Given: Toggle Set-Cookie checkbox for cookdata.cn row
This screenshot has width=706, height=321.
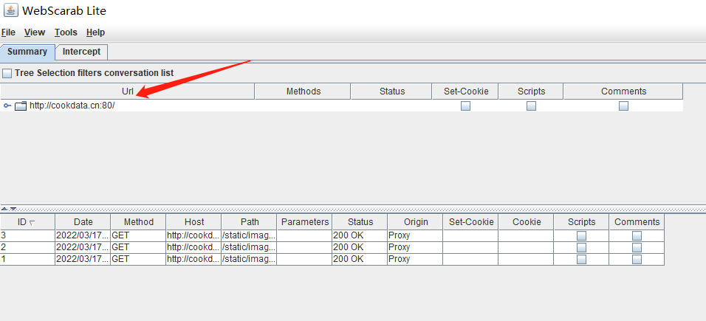Looking at the screenshot, I should (465, 106).
